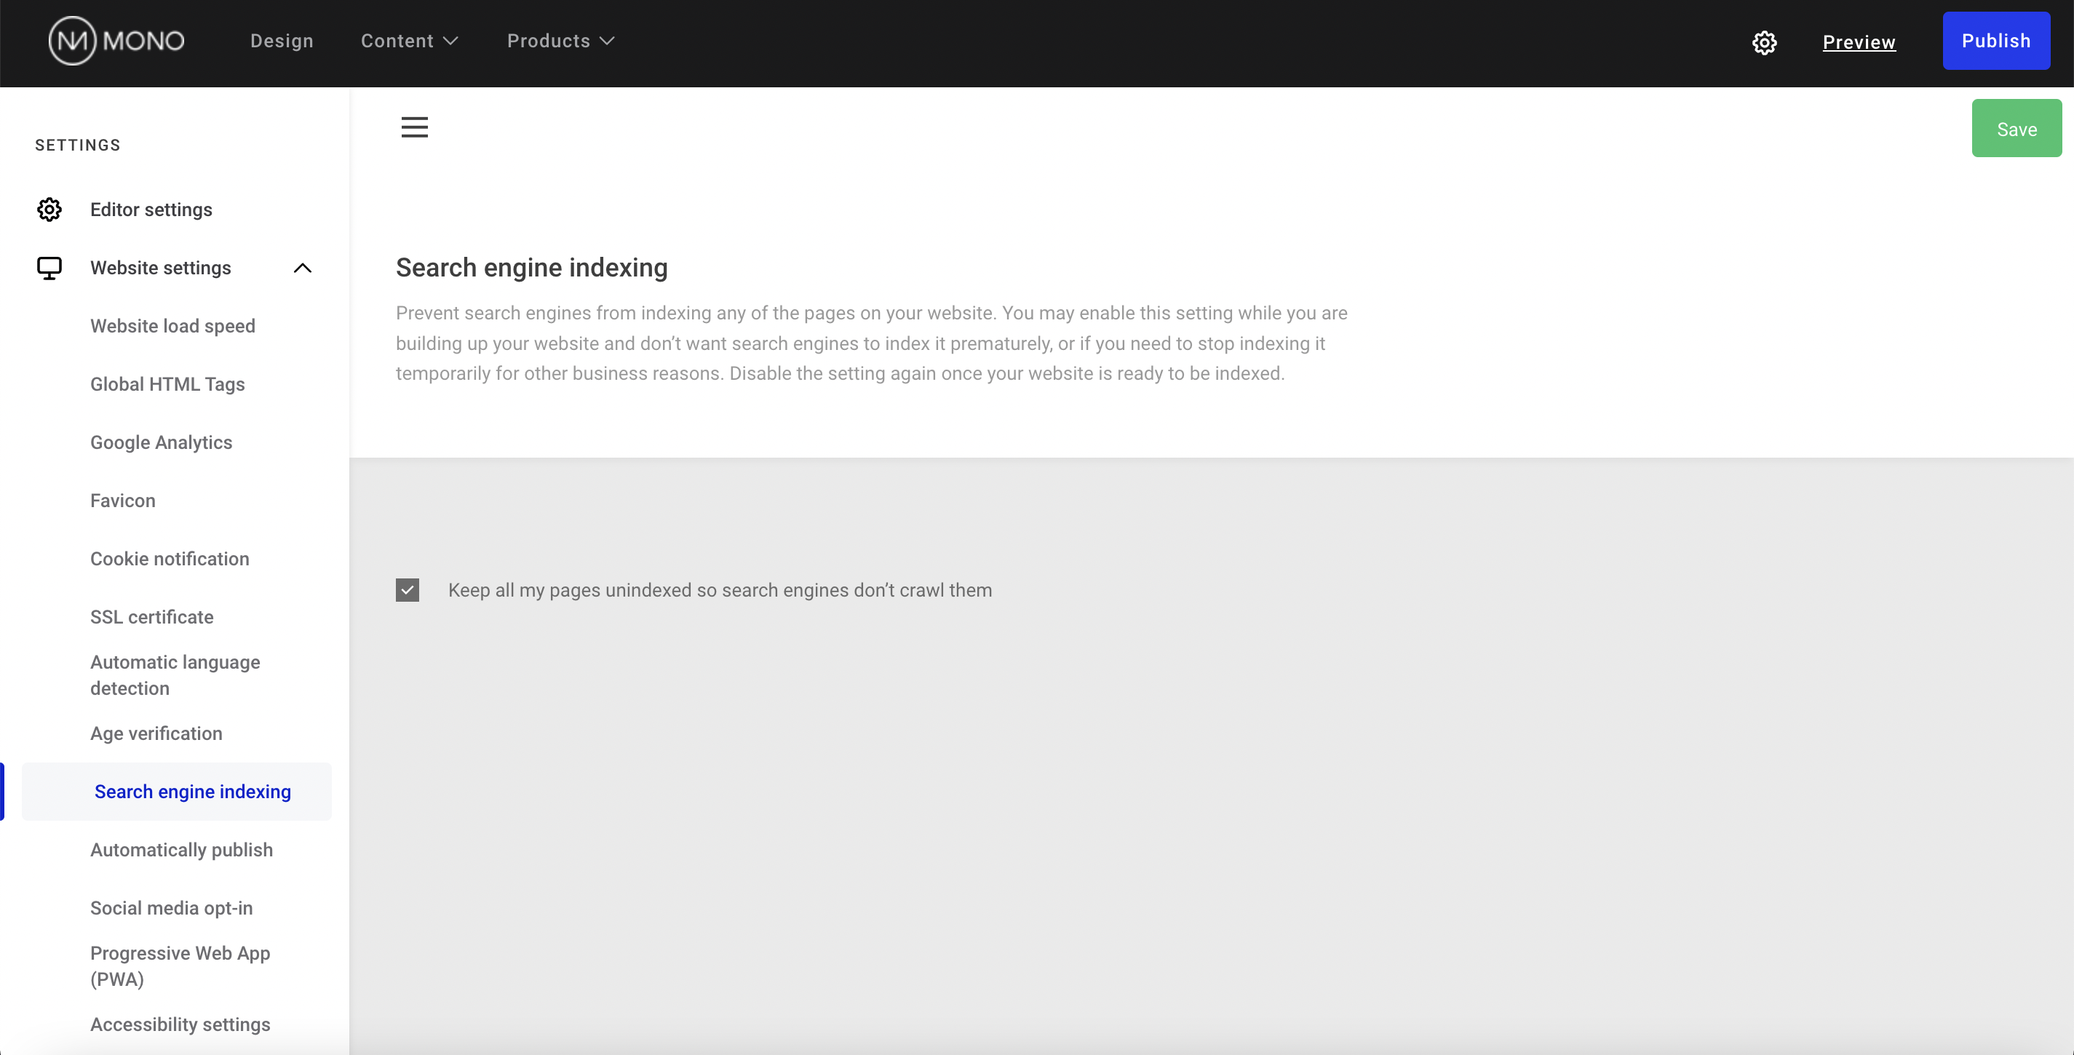
Task: Open the Products dropdown menu
Action: point(560,41)
